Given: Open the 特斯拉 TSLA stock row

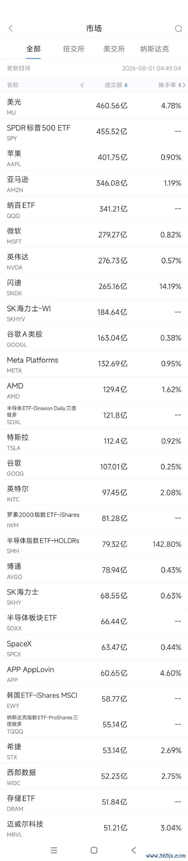Looking at the screenshot, I should tap(94, 441).
